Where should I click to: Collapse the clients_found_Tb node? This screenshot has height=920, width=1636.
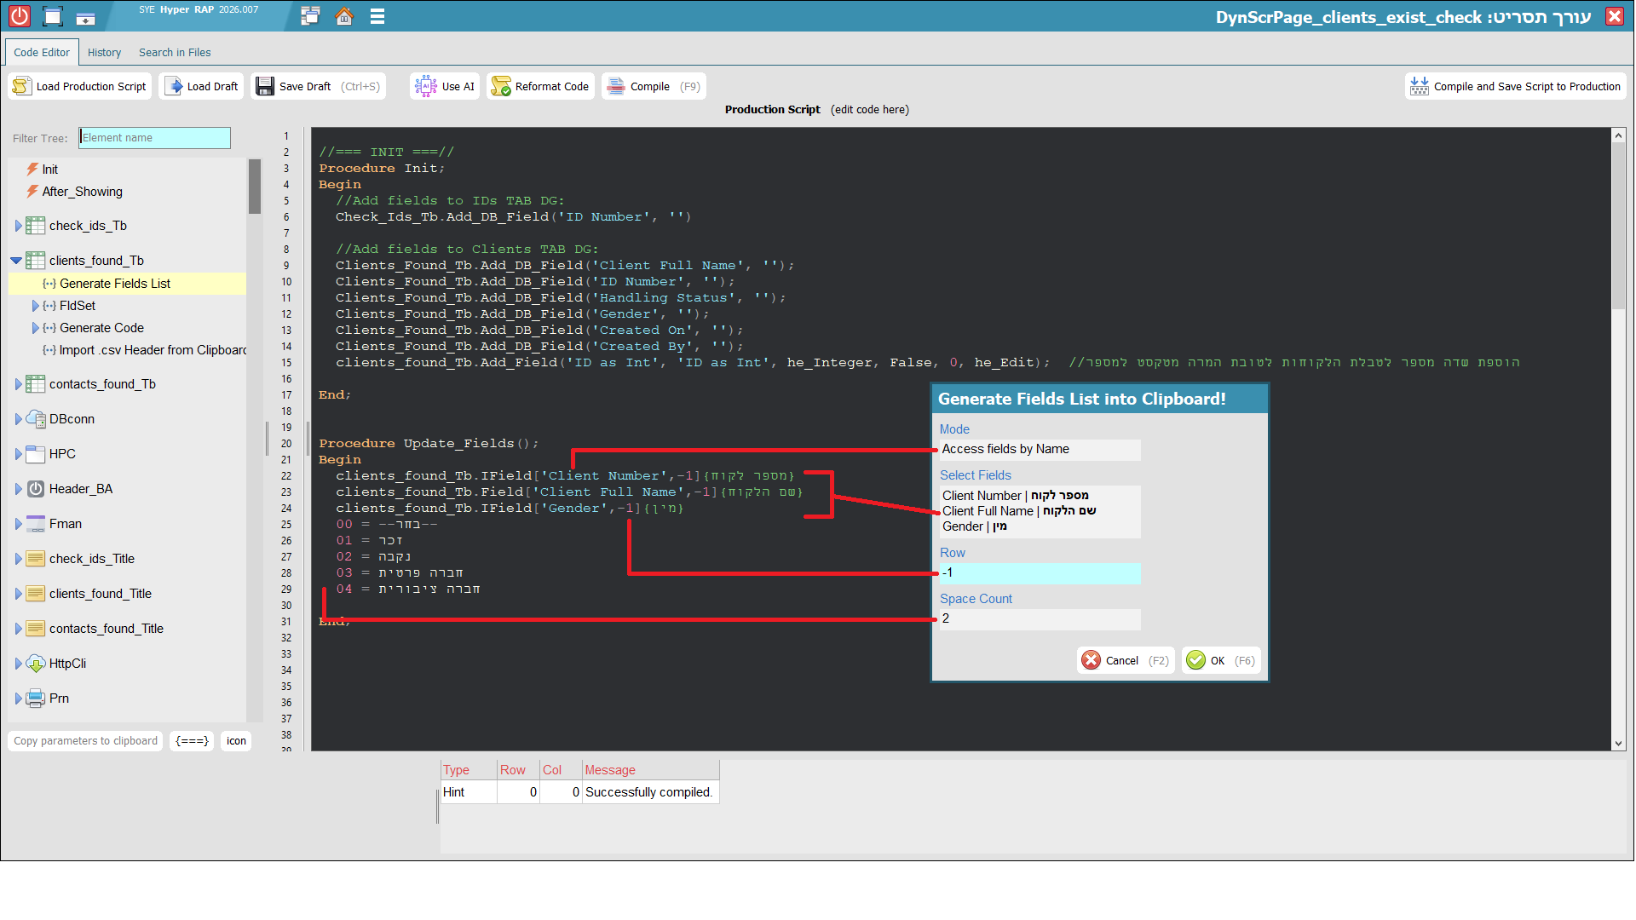click(x=16, y=261)
